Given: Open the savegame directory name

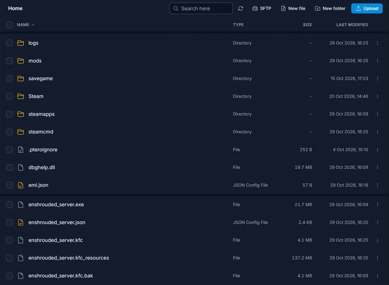Looking at the screenshot, I should [x=40, y=79].
